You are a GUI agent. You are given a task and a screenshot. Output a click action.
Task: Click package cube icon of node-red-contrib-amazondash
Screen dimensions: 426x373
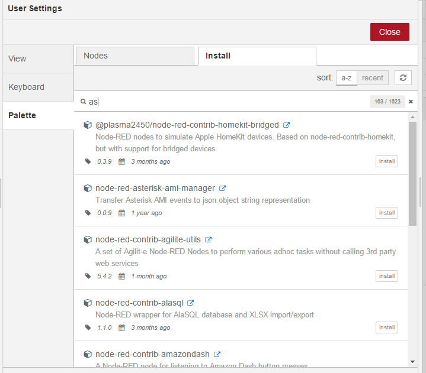click(88, 354)
